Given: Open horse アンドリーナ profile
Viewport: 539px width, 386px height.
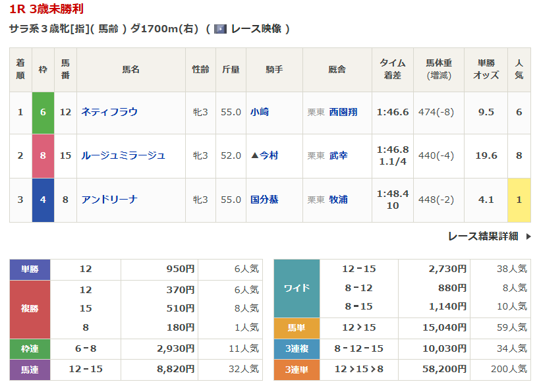Looking at the screenshot, I should (109, 199).
